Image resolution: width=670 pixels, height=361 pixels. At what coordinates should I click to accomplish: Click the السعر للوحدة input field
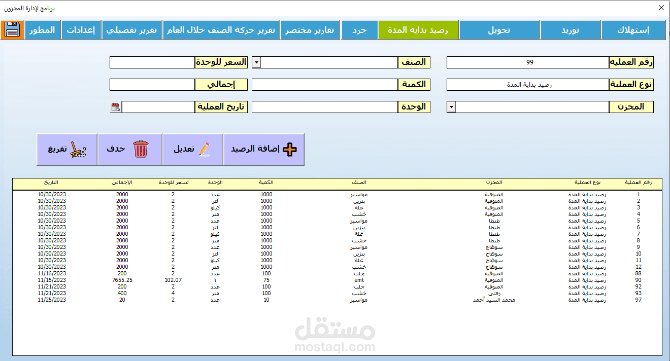(152, 62)
